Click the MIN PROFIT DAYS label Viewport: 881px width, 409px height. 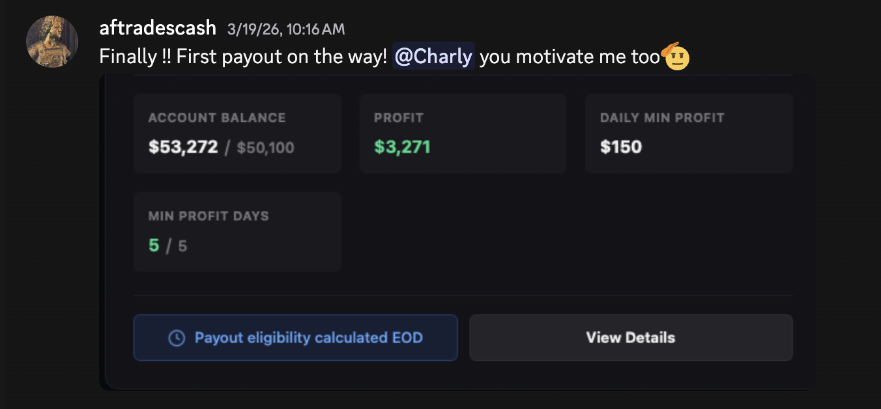click(x=209, y=216)
